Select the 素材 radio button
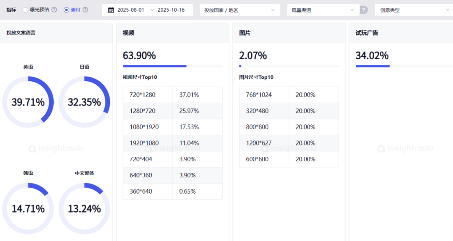 (66, 10)
